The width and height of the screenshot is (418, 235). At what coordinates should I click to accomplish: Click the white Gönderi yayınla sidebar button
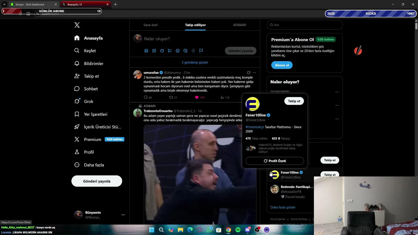[x=97, y=181]
